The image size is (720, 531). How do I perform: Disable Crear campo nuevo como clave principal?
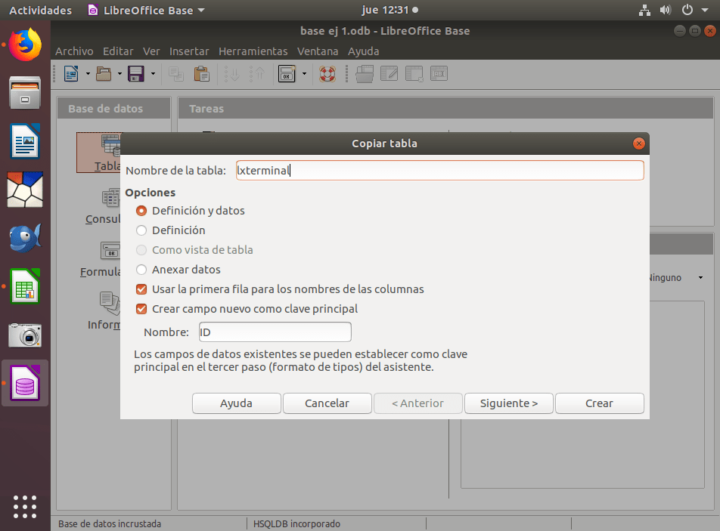pos(141,309)
